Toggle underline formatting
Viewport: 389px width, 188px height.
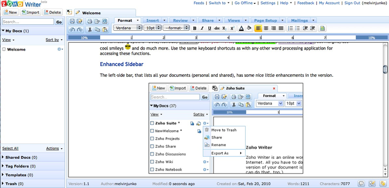[x=210, y=28]
